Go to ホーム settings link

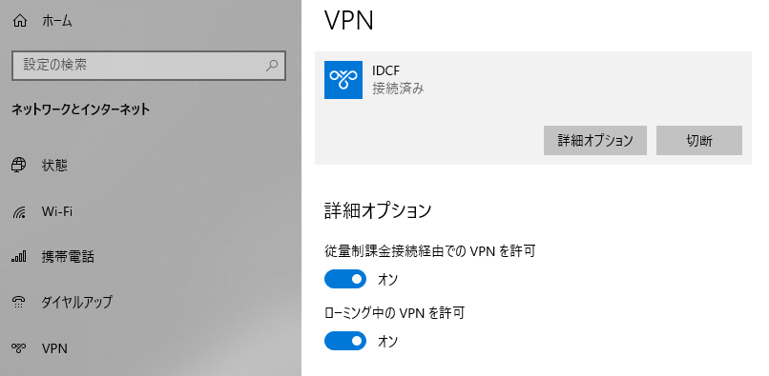click(x=57, y=21)
